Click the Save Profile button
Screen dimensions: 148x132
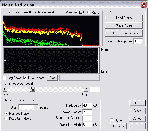(x=124, y=25)
